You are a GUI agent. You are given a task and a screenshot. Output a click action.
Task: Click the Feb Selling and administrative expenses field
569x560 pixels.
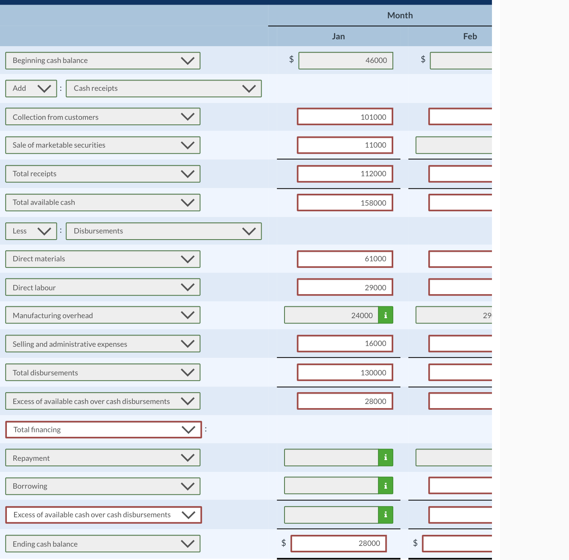pyautogui.click(x=460, y=344)
